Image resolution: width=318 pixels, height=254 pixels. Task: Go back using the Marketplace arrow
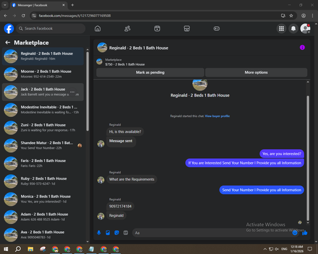coord(8,43)
